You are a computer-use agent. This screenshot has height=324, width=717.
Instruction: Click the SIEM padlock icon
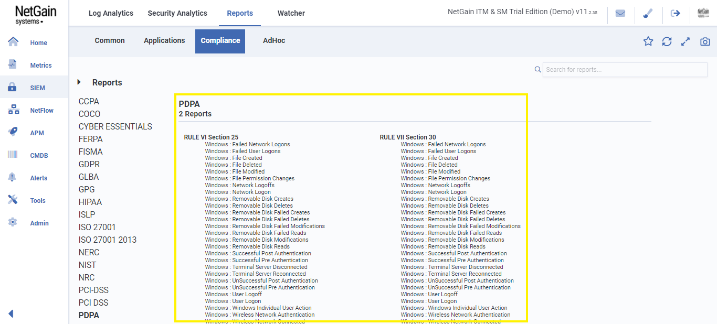coord(13,87)
